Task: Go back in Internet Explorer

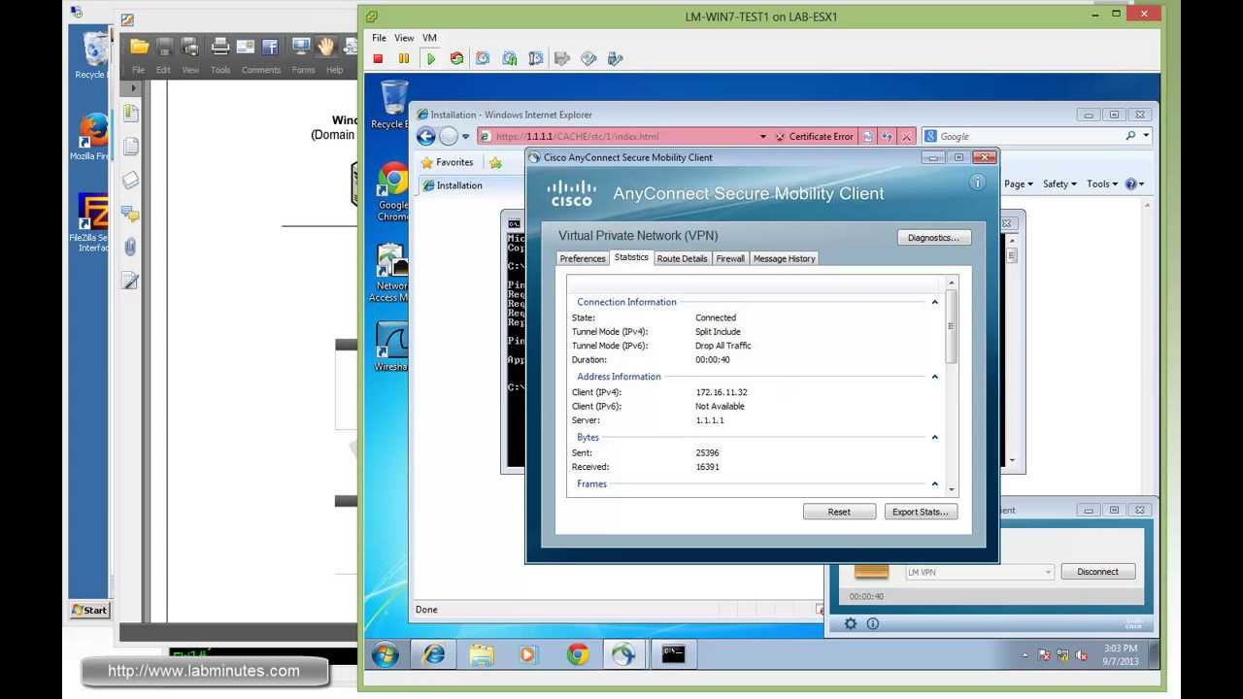Action: [x=426, y=137]
